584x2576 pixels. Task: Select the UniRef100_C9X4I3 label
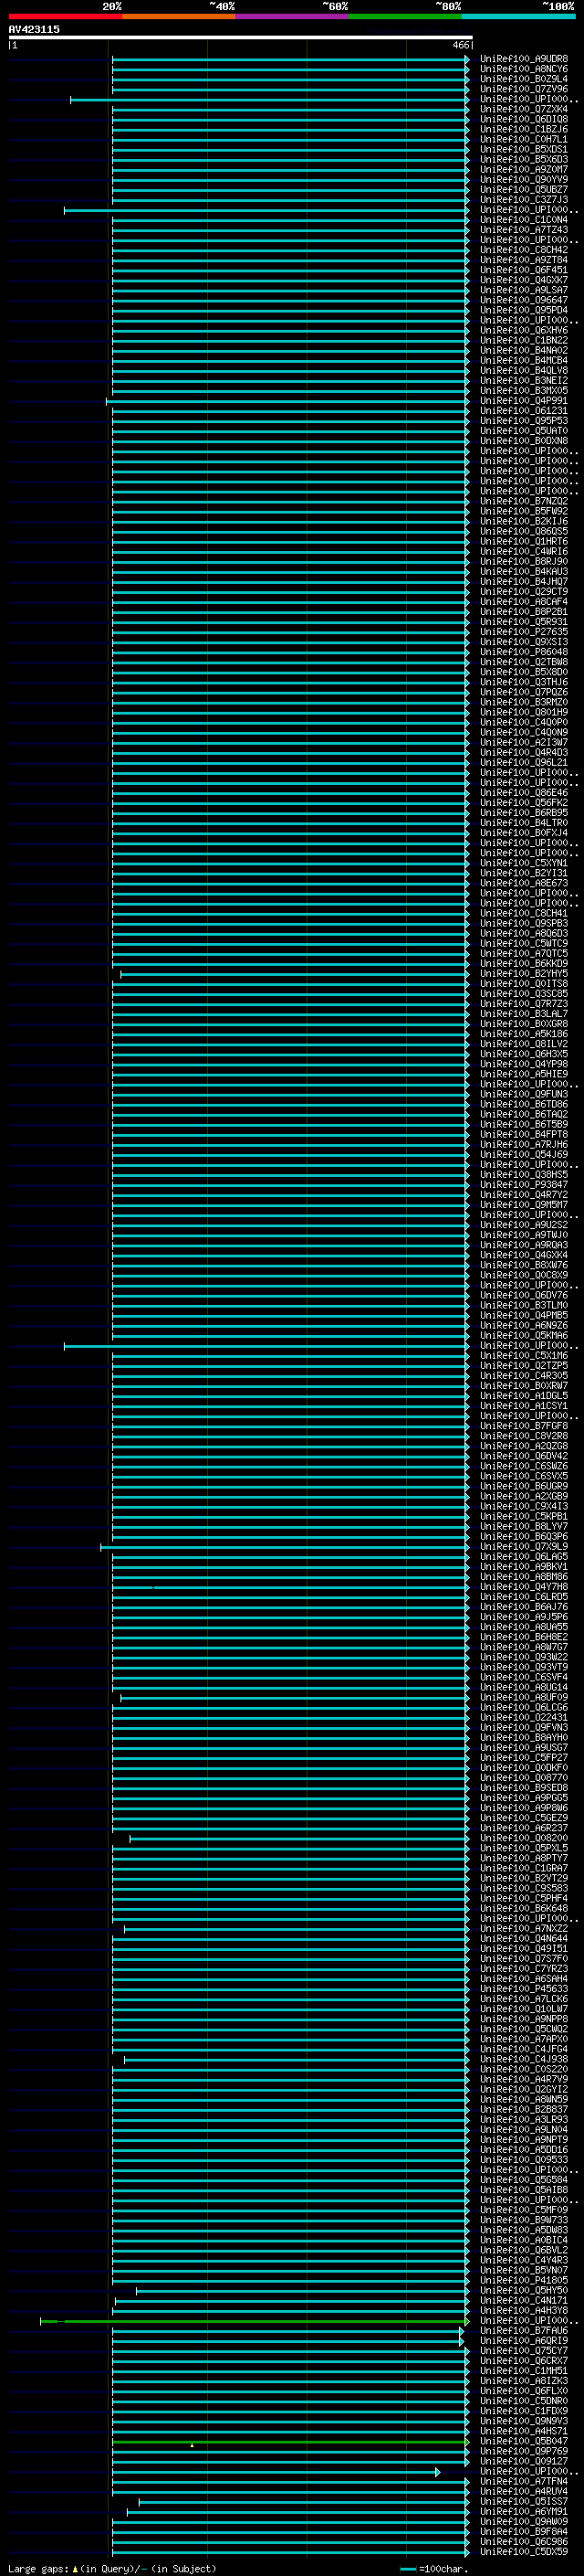(x=523, y=1507)
